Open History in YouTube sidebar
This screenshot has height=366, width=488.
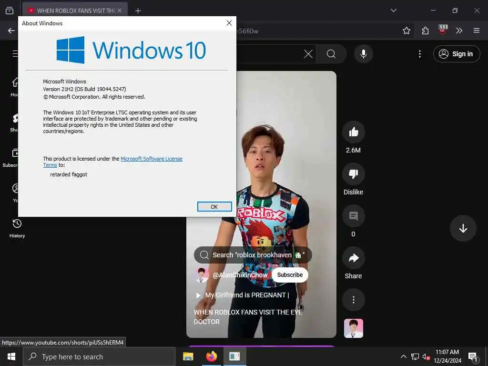[17, 228]
